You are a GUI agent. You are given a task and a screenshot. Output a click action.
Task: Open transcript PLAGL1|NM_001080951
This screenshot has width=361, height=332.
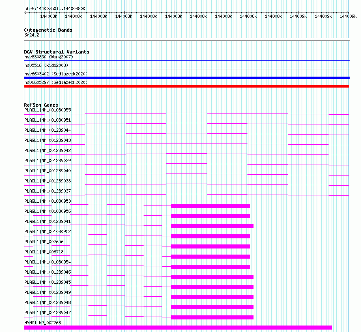point(47,120)
